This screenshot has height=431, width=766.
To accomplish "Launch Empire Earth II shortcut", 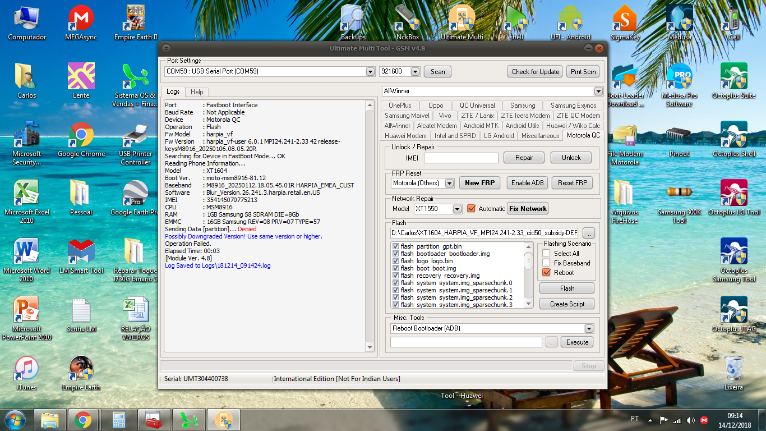I will coord(136,23).
